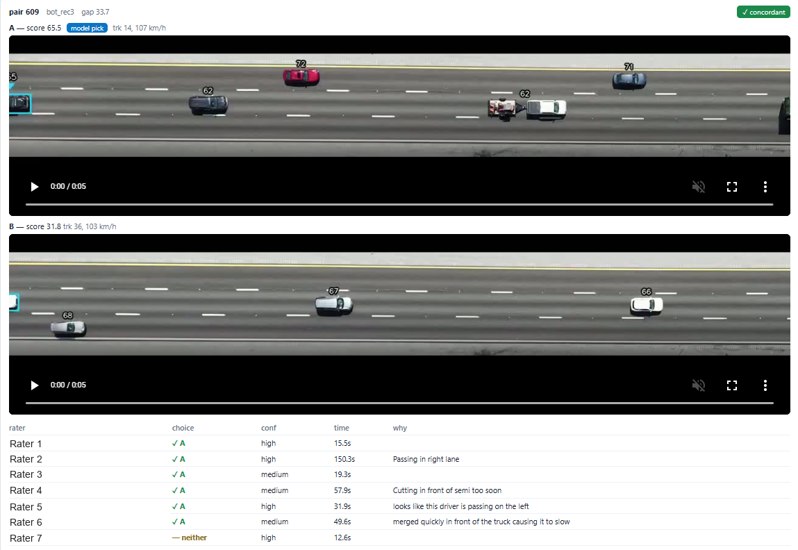Click video B's 0:00 / 0:05 timestamp

(68, 385)
